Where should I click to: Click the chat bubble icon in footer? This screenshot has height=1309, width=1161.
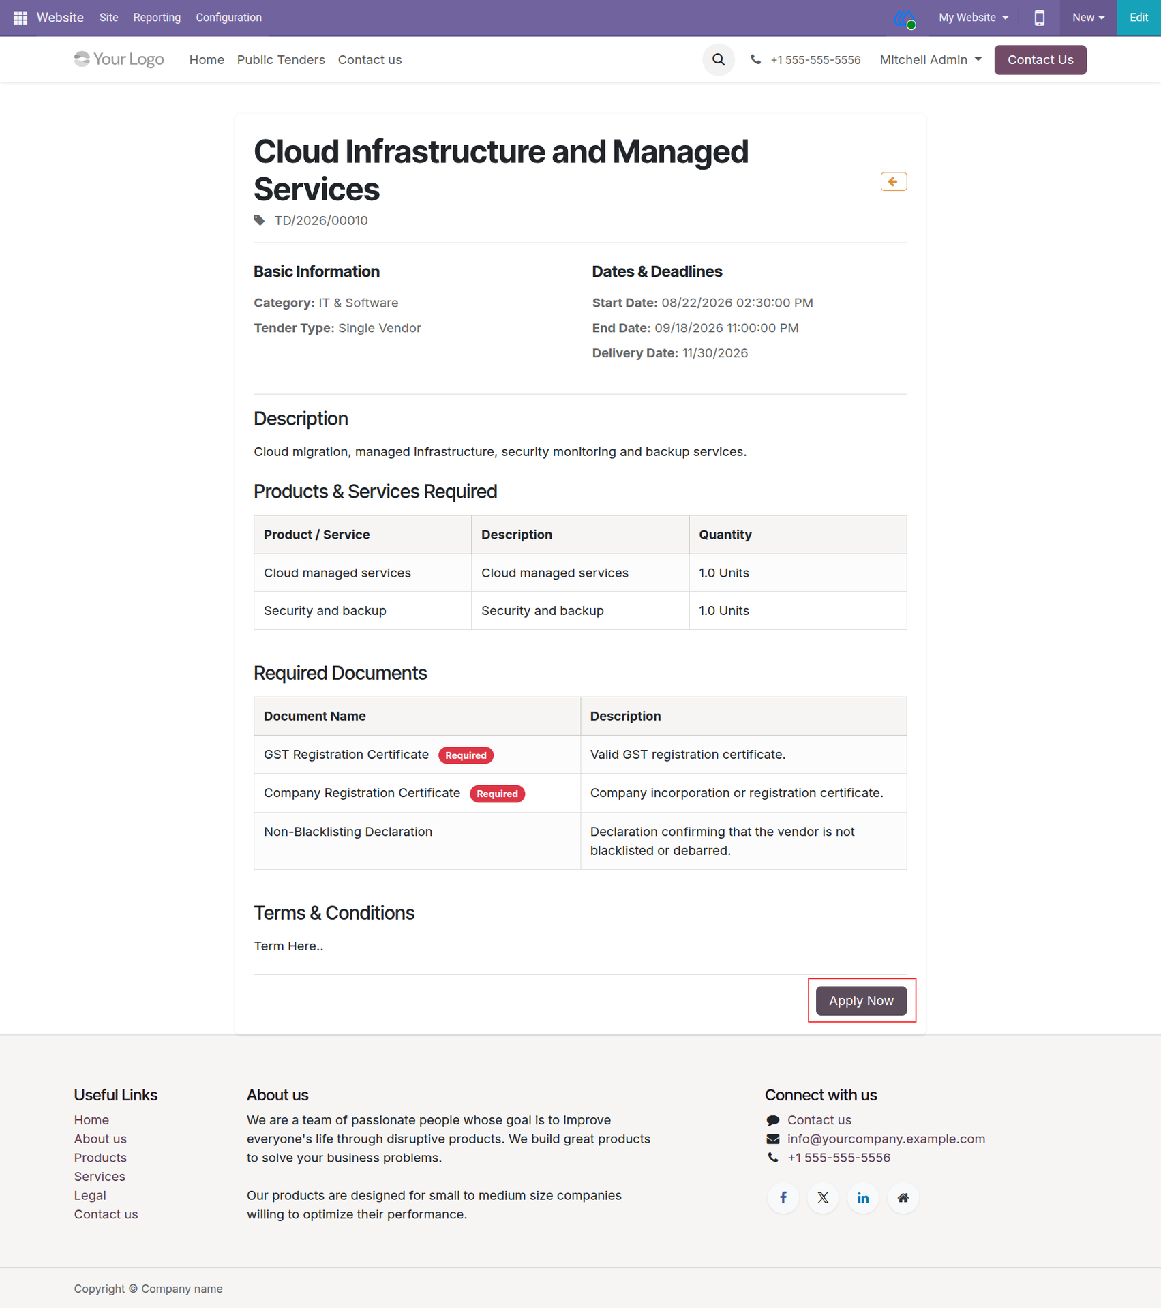772,1120
